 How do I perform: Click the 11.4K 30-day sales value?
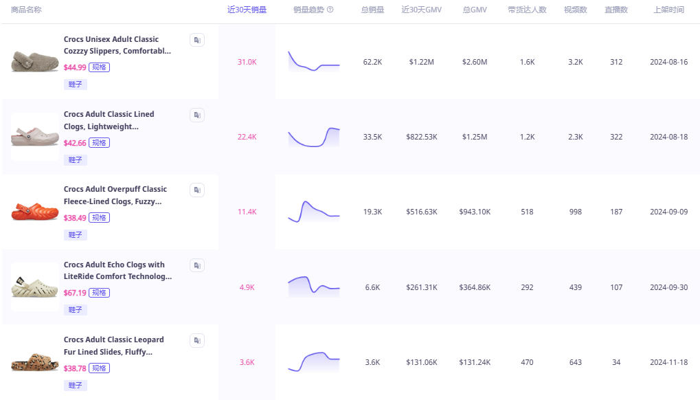(247, 212)
